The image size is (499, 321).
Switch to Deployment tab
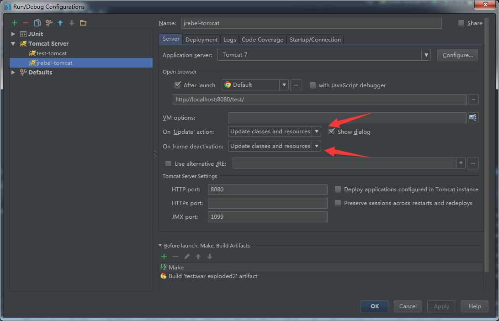coord(202,39)
